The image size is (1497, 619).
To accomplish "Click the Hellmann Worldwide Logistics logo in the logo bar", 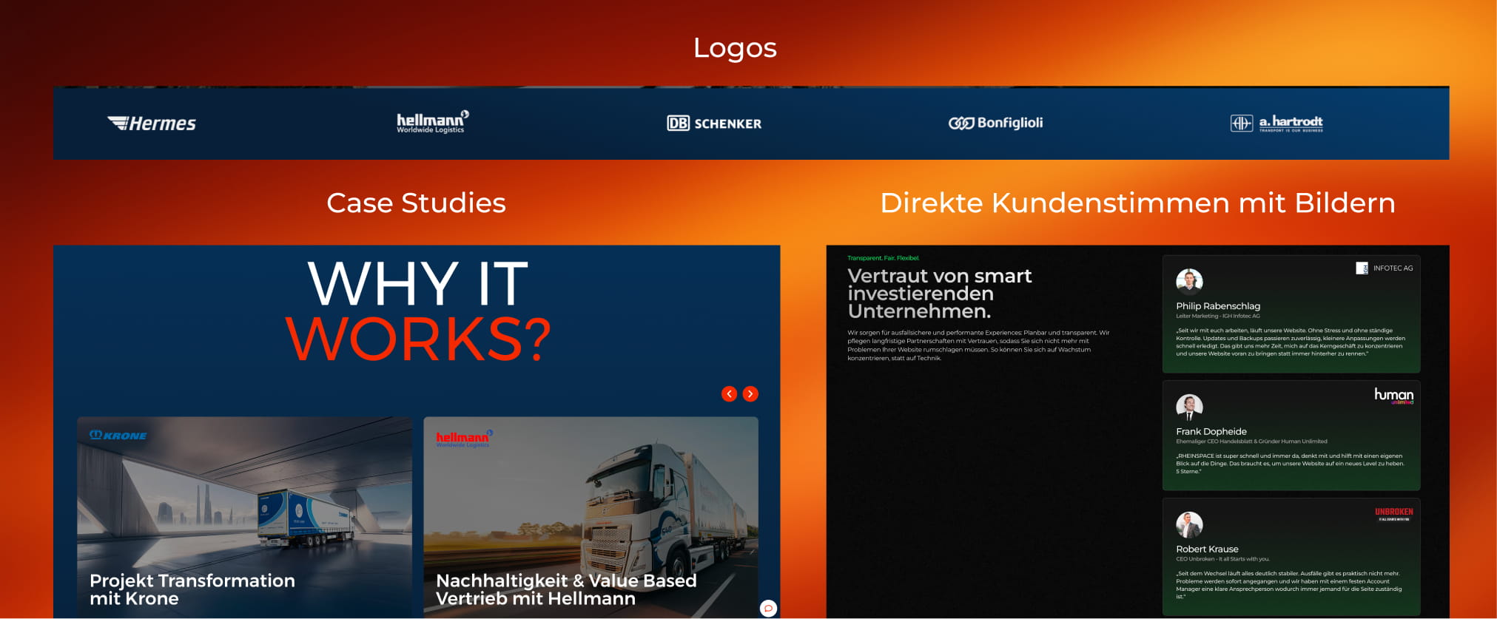I will click(433, 122).
